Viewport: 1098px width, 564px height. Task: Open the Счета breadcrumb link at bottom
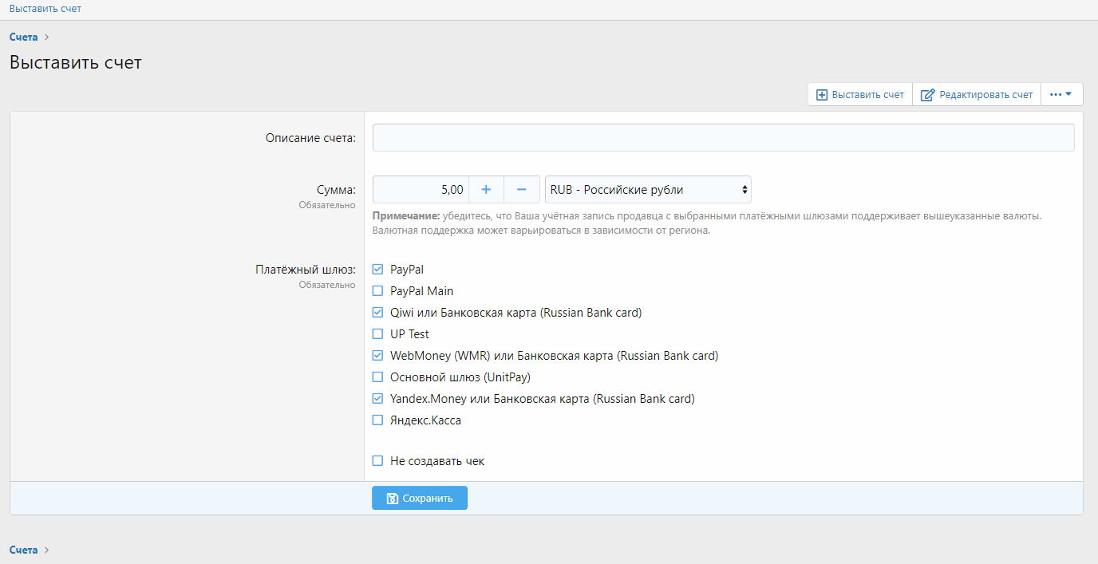click(23, 550)
